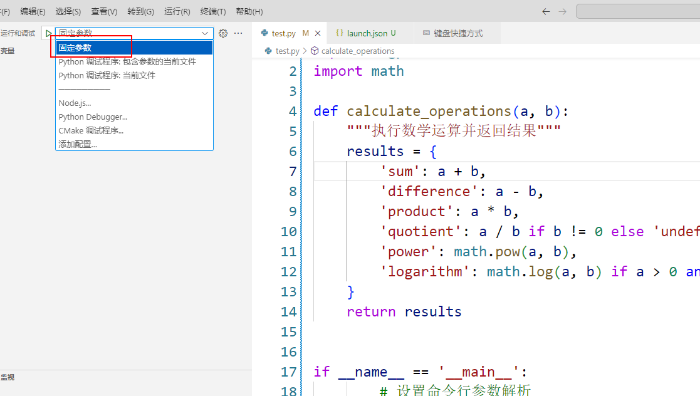Image resolution: width=700 pixels, height=396 pixels.
Task: Click the 'product': a * b line
Action: (x=449, y=212)
